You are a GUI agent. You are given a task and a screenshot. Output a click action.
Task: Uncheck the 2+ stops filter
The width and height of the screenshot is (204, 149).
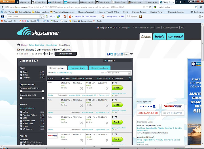point(21,78)
